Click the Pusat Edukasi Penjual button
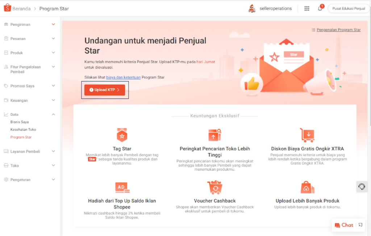Screen dimensions: 371x236 pos(349,9)
